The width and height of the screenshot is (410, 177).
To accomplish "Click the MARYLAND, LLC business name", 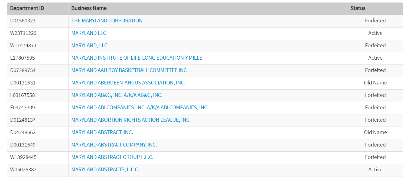I will 89,46.
